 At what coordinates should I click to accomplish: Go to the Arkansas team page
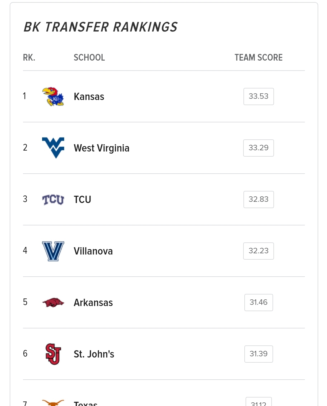pyautogui.click(x=93, y=303)
